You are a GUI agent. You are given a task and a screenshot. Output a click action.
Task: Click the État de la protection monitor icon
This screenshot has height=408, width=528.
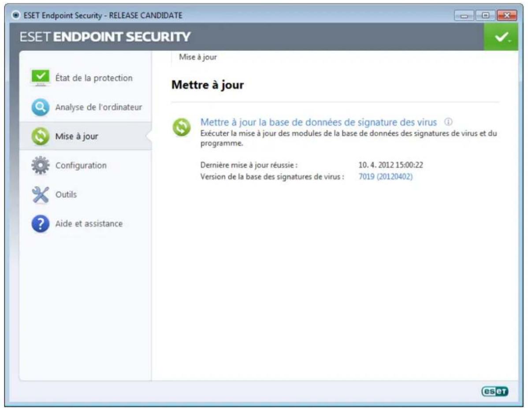[x=40, y=78]
